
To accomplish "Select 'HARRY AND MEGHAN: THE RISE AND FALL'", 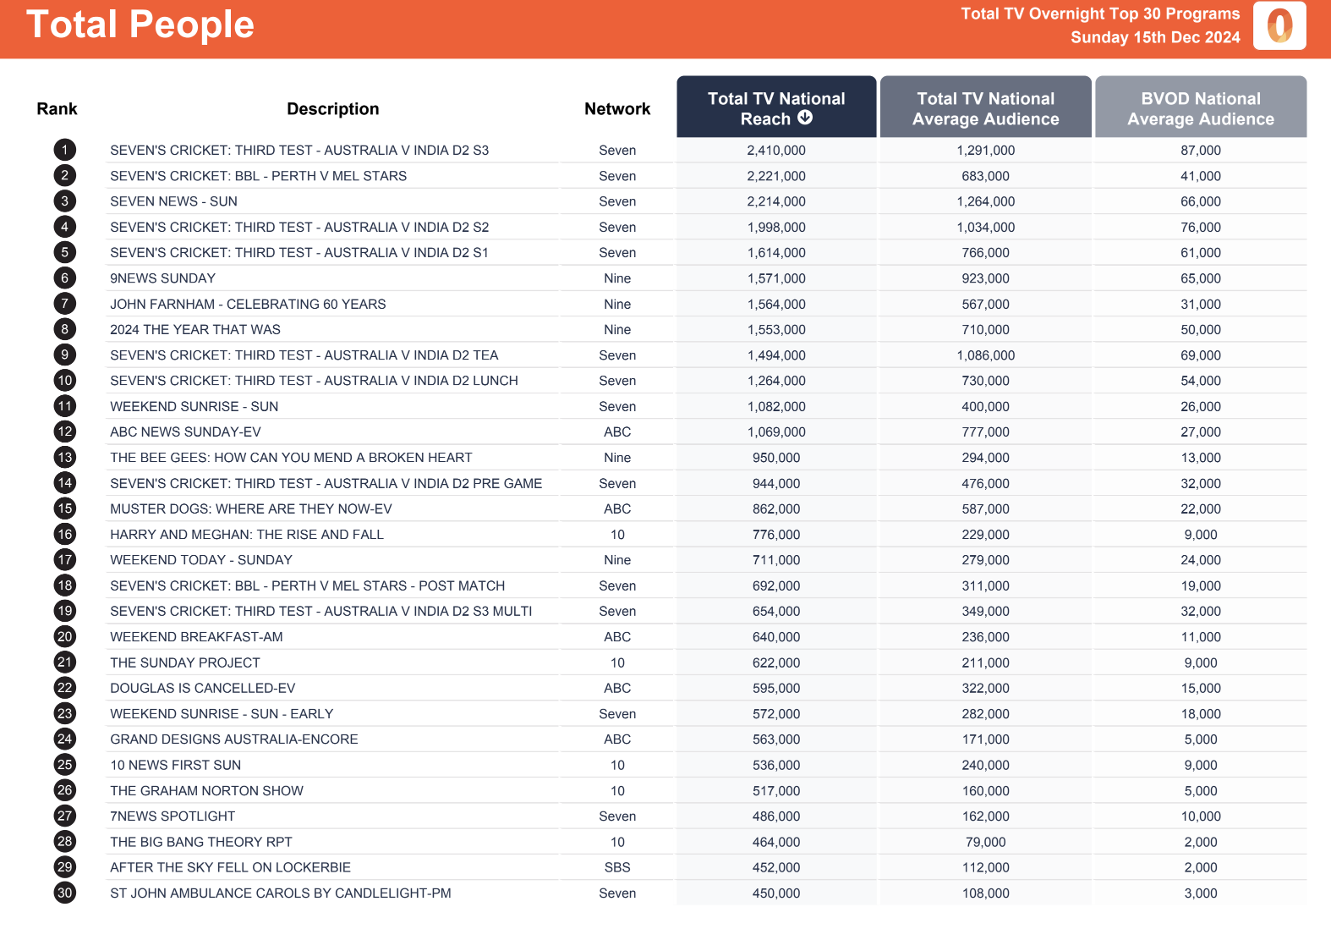I will click(x=247, y=535).
